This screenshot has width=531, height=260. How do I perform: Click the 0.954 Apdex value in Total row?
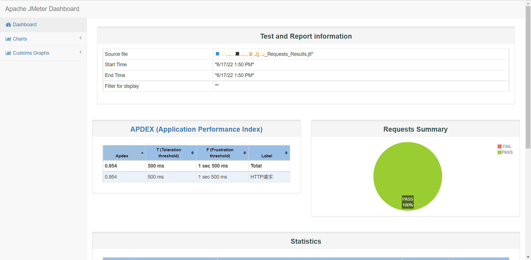point(111,166)
